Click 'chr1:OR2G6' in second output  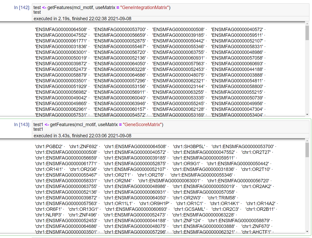[83, 169]
